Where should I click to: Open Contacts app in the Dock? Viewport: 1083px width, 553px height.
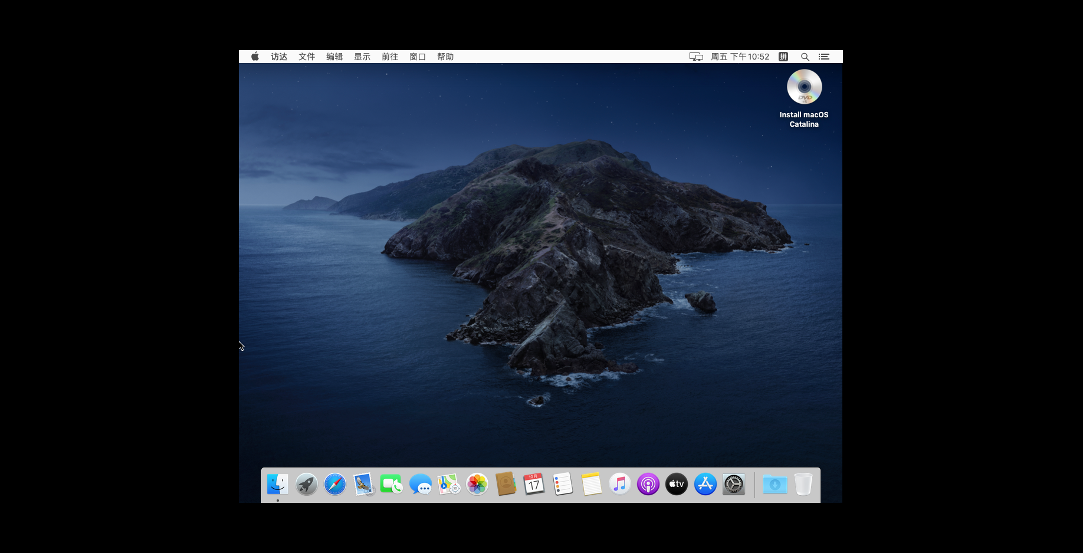(x=506, y=485)
